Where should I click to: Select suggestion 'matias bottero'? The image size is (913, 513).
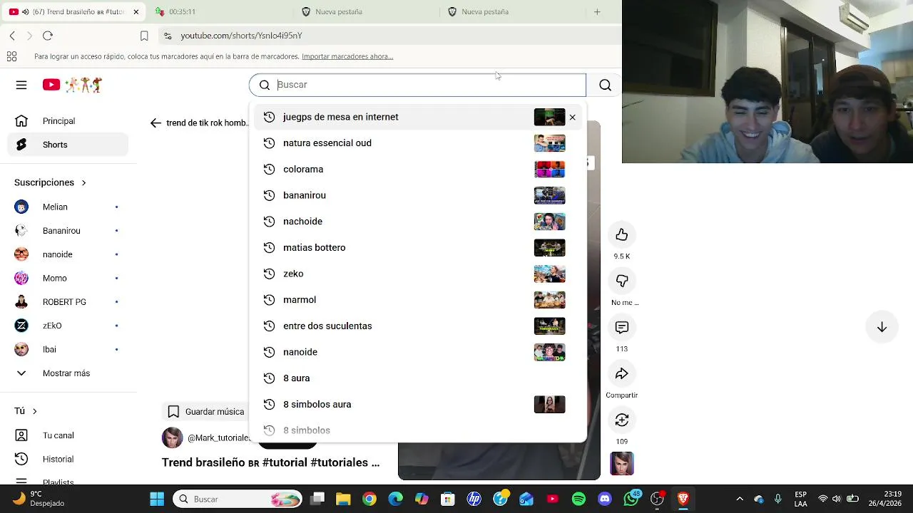tap(418, 247)
